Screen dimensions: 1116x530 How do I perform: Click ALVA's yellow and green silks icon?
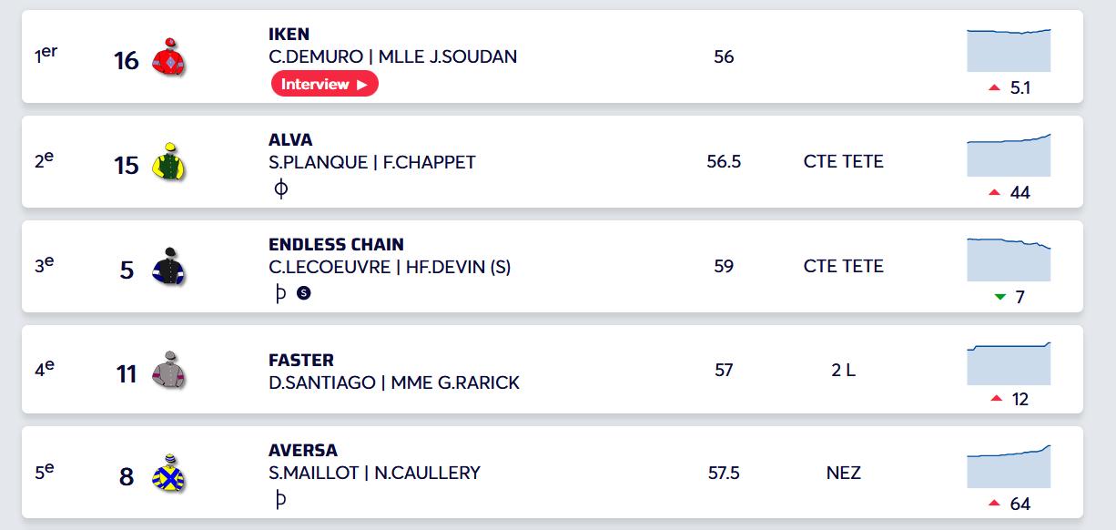pos(169,162)
